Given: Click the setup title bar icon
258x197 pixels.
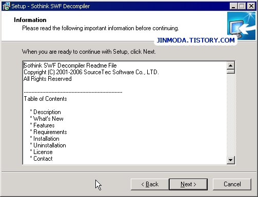Looking at the screenshot, I should [x=6, y=6].
